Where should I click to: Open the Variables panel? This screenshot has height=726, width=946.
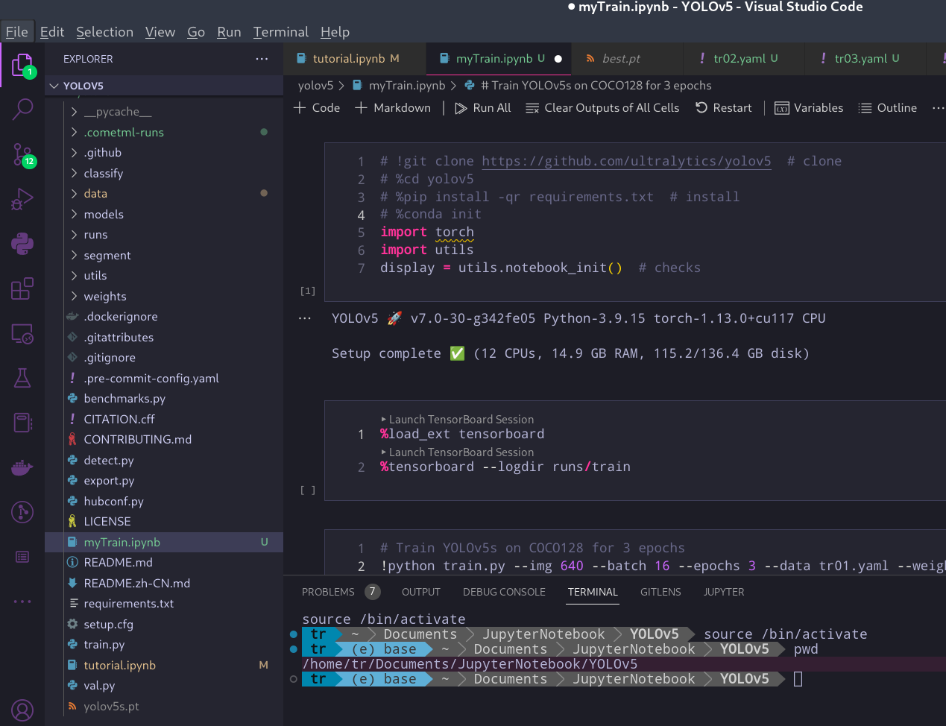point(809,108)
